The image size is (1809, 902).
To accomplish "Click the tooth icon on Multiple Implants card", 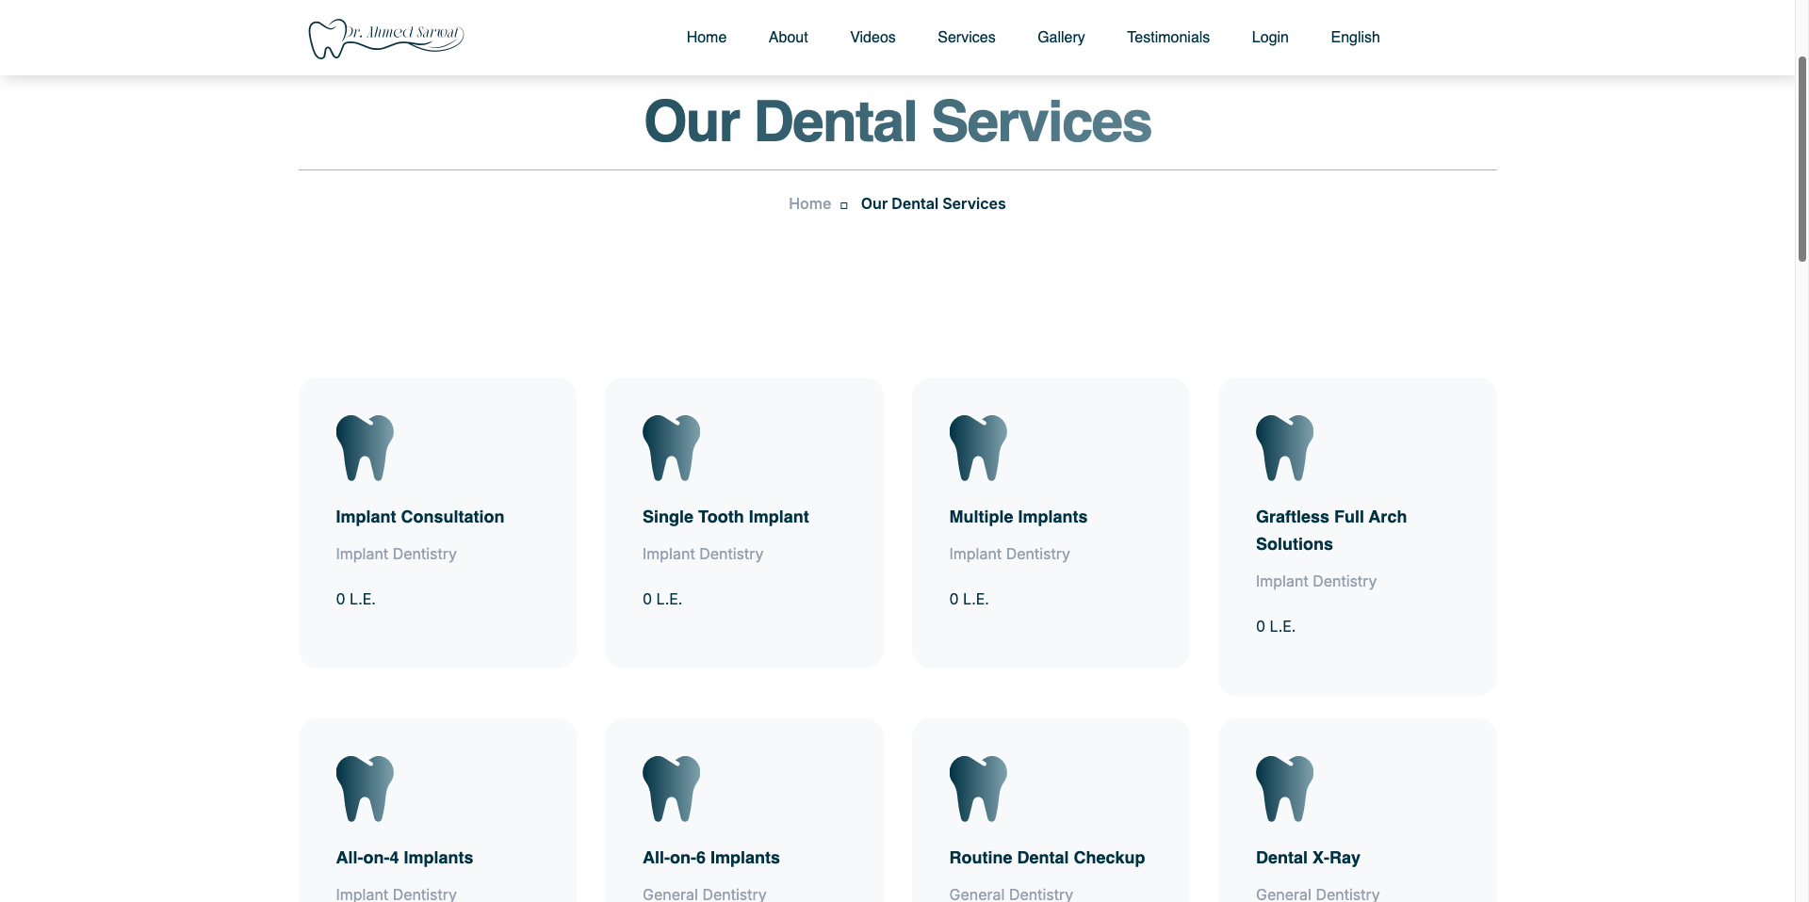I will click(x=978, y=448).
